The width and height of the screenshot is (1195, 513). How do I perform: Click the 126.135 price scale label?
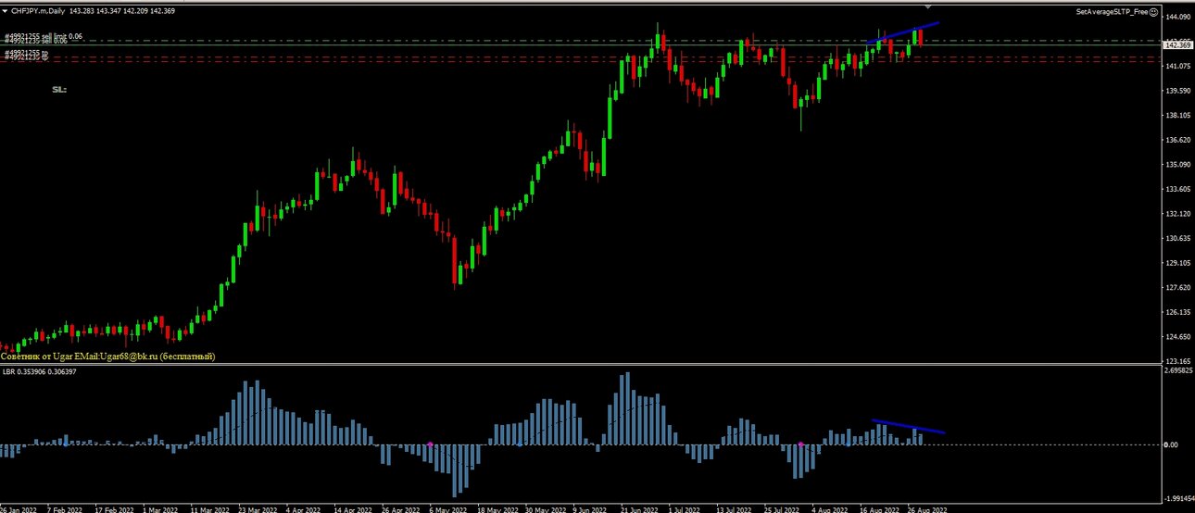tap(1178, 312)
